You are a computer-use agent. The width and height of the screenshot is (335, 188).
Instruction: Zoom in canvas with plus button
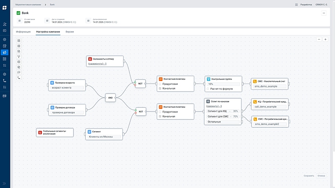tap(325, 39)
